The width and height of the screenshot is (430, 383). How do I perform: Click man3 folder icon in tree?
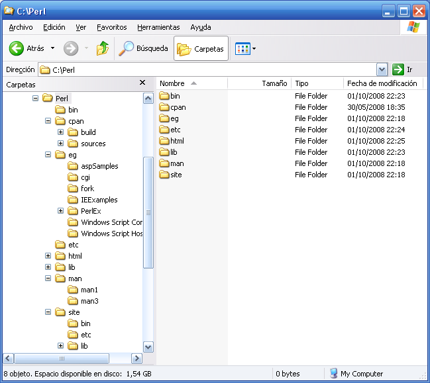[x=73, y=301]
